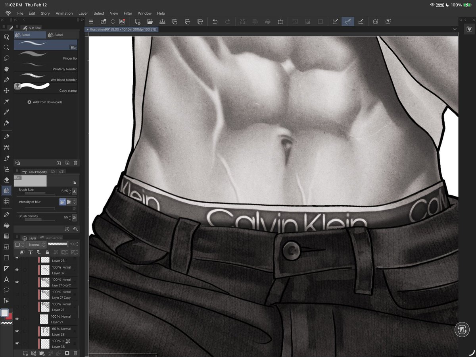Click the command bar Fill icon

point(268,22)
